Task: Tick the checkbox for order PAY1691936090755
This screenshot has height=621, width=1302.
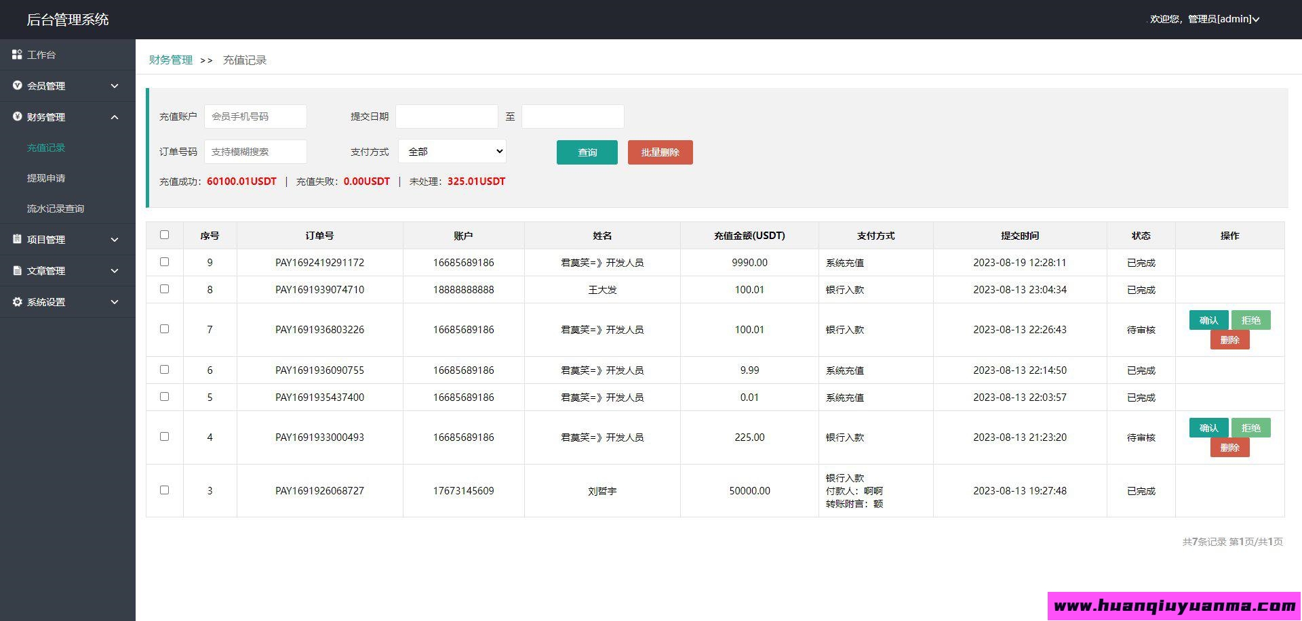Action: click(x=164, y=369)
